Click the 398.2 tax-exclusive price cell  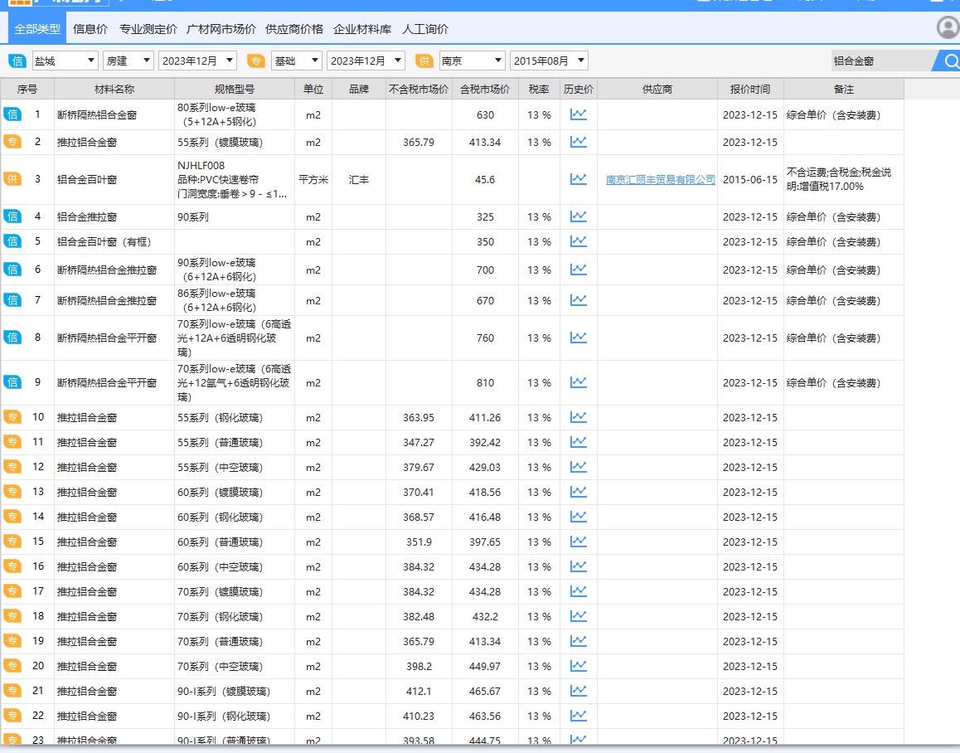[x=419, y=666]
